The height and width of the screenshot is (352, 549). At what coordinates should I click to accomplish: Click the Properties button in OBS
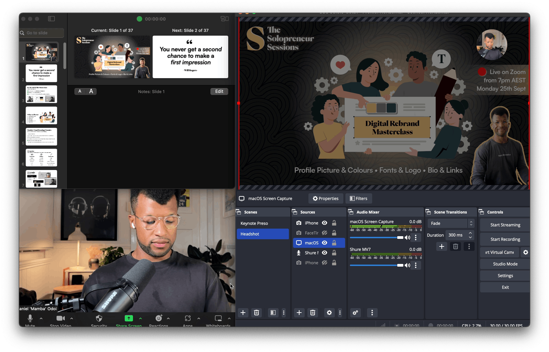point(326,198)
